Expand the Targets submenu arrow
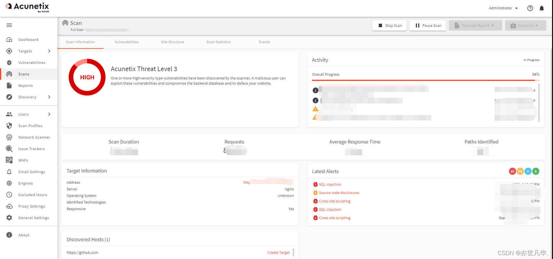This screenshot has height=259, width=553. (49, 51)
